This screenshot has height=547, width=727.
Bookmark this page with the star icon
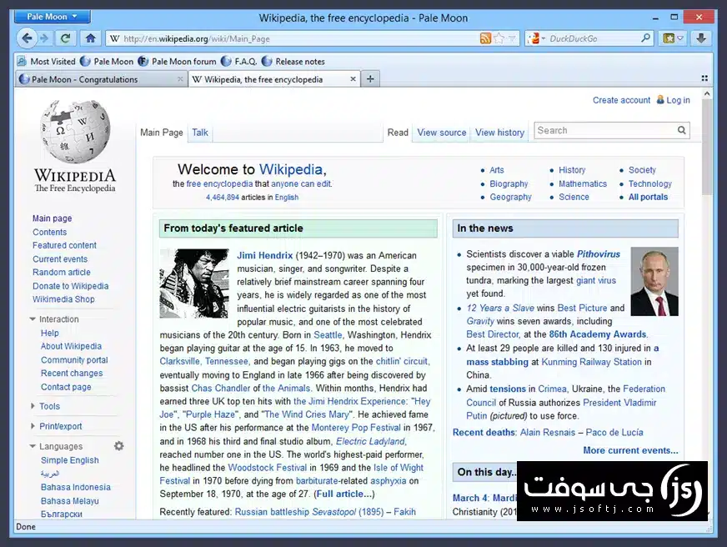click(x=499, y=38)
